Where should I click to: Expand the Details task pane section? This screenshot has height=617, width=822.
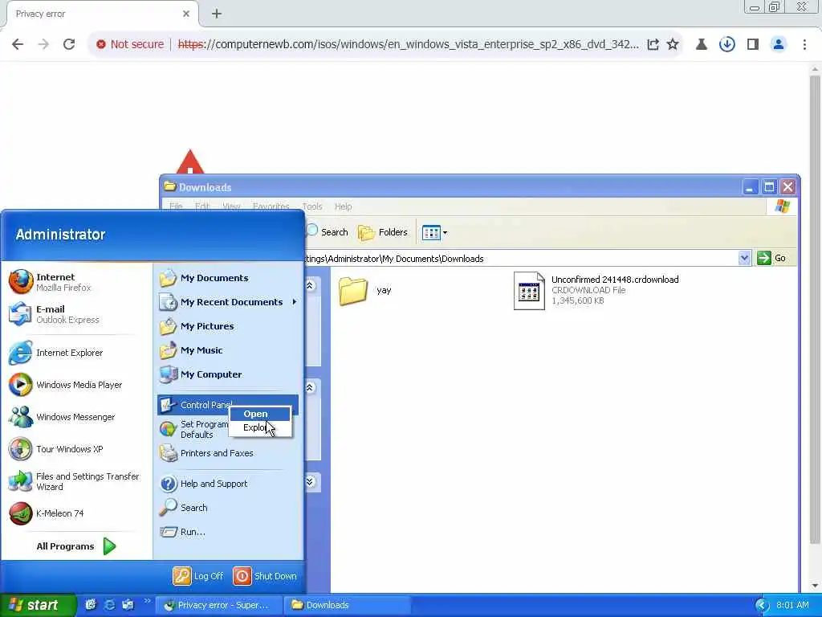(310, 482)
